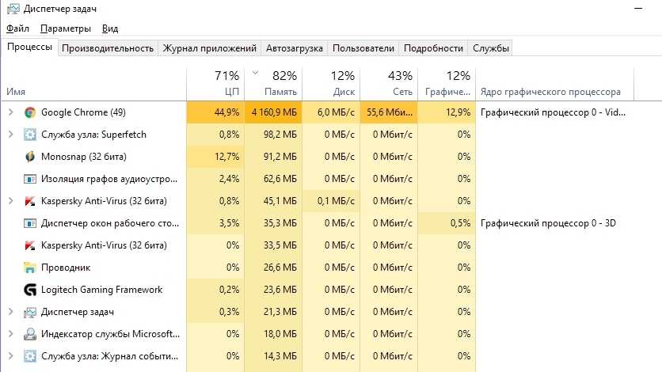This screenshot has height=372, width=662.
Task: Click the Monosnap process icon
Action: pyautogui.click(x=30, y=157)
